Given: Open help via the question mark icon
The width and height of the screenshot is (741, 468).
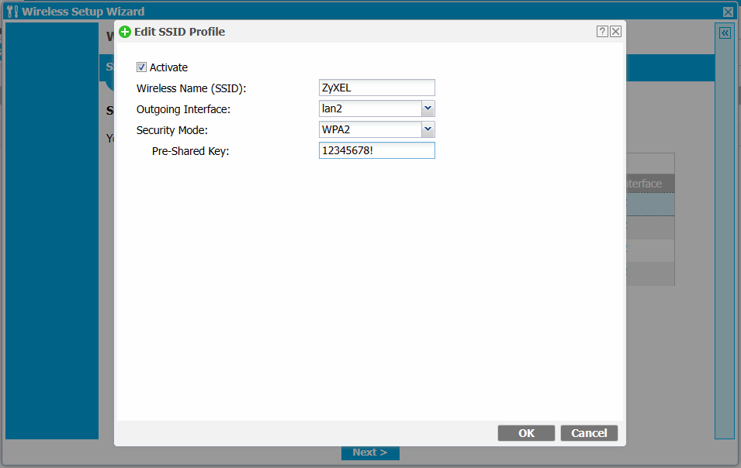Looking at the screenshot, I should click(602, 32).
